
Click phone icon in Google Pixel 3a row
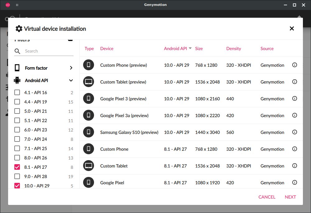[x=88, y=115]
